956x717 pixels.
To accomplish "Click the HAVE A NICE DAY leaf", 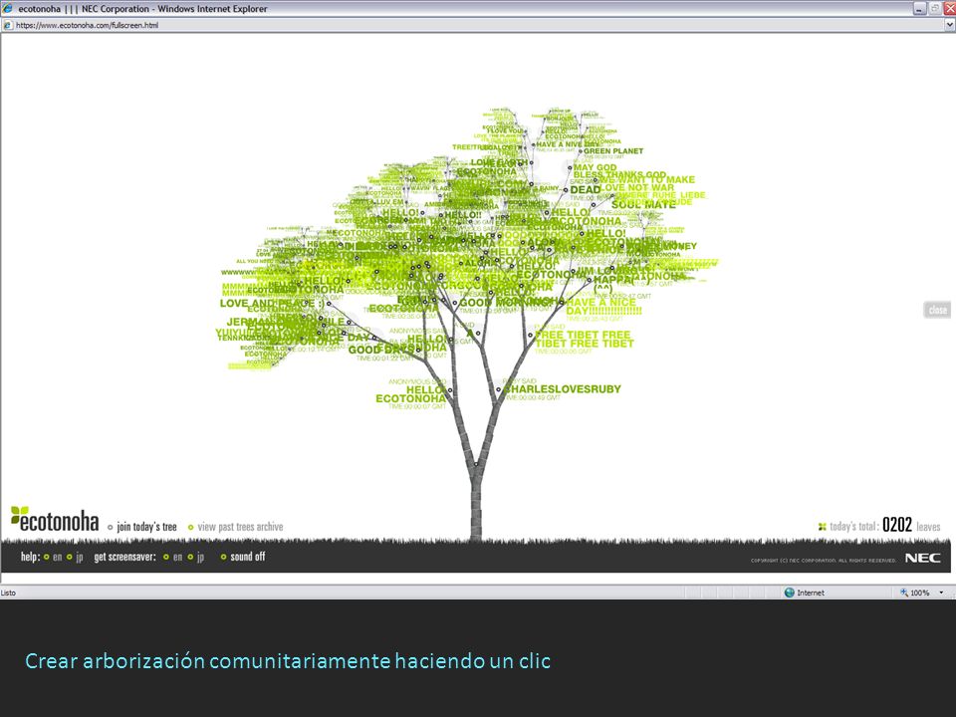I will coord(603,307).
